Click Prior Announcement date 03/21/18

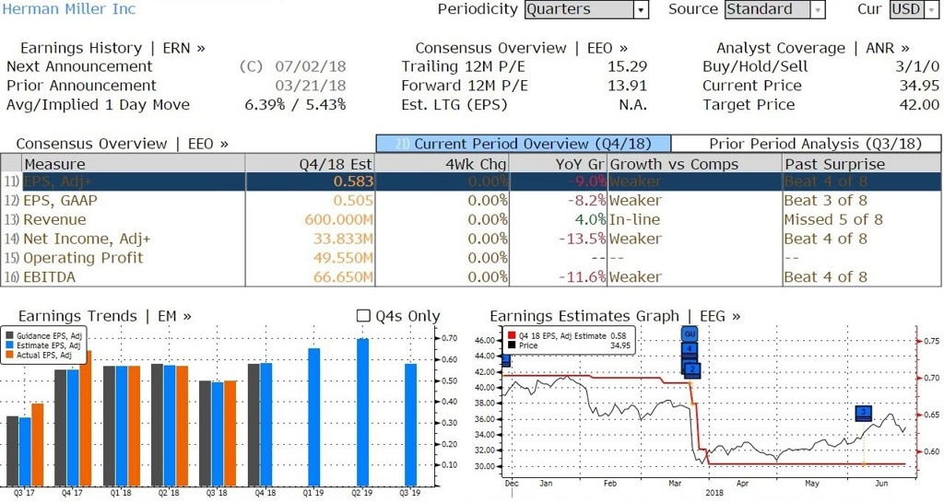click(311, 86)
